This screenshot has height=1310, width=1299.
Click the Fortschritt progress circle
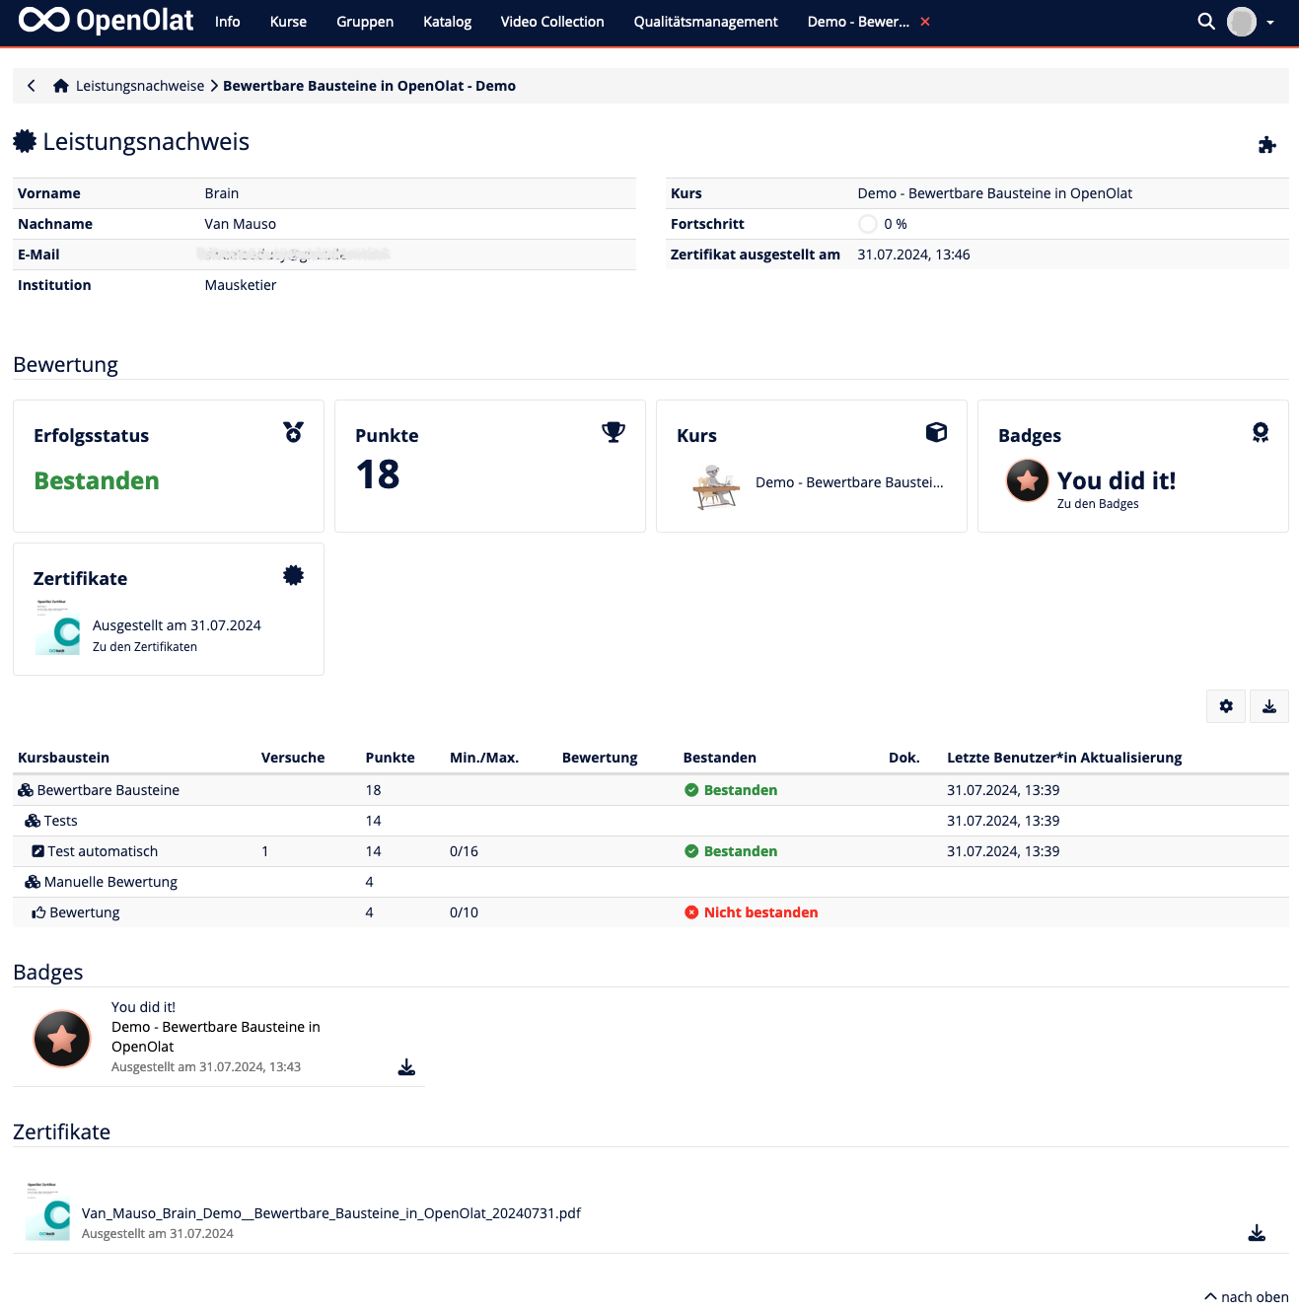click(868, 224)
